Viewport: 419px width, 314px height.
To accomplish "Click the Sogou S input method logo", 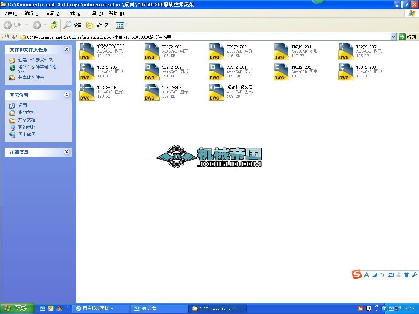I will 357,274.
